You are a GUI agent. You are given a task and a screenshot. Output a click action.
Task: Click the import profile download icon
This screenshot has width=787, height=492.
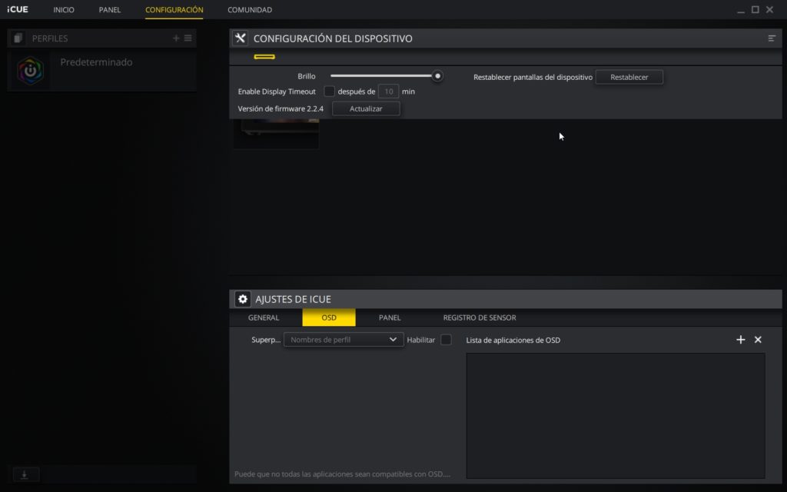point(24,474)
